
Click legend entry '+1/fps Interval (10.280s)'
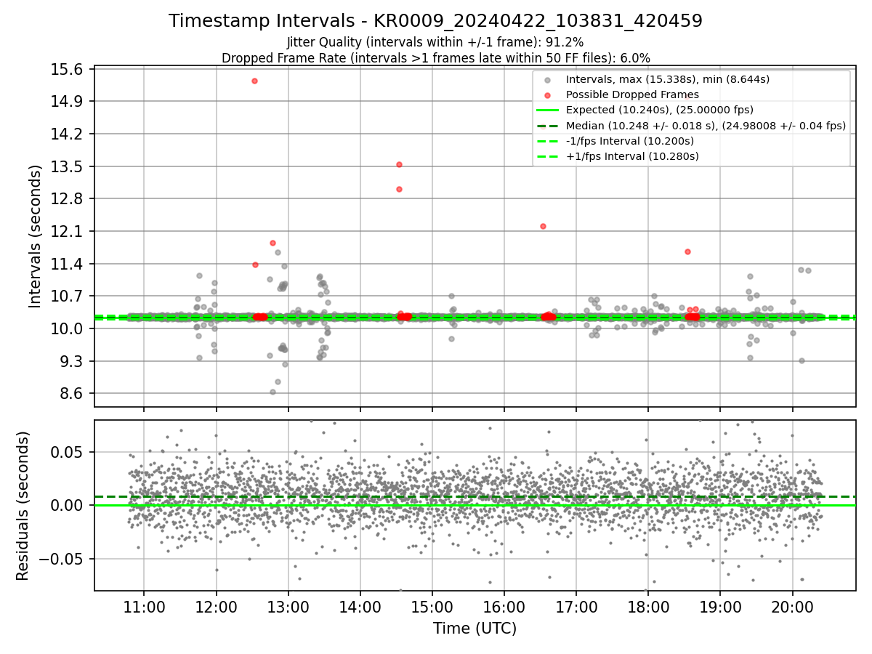632,156
